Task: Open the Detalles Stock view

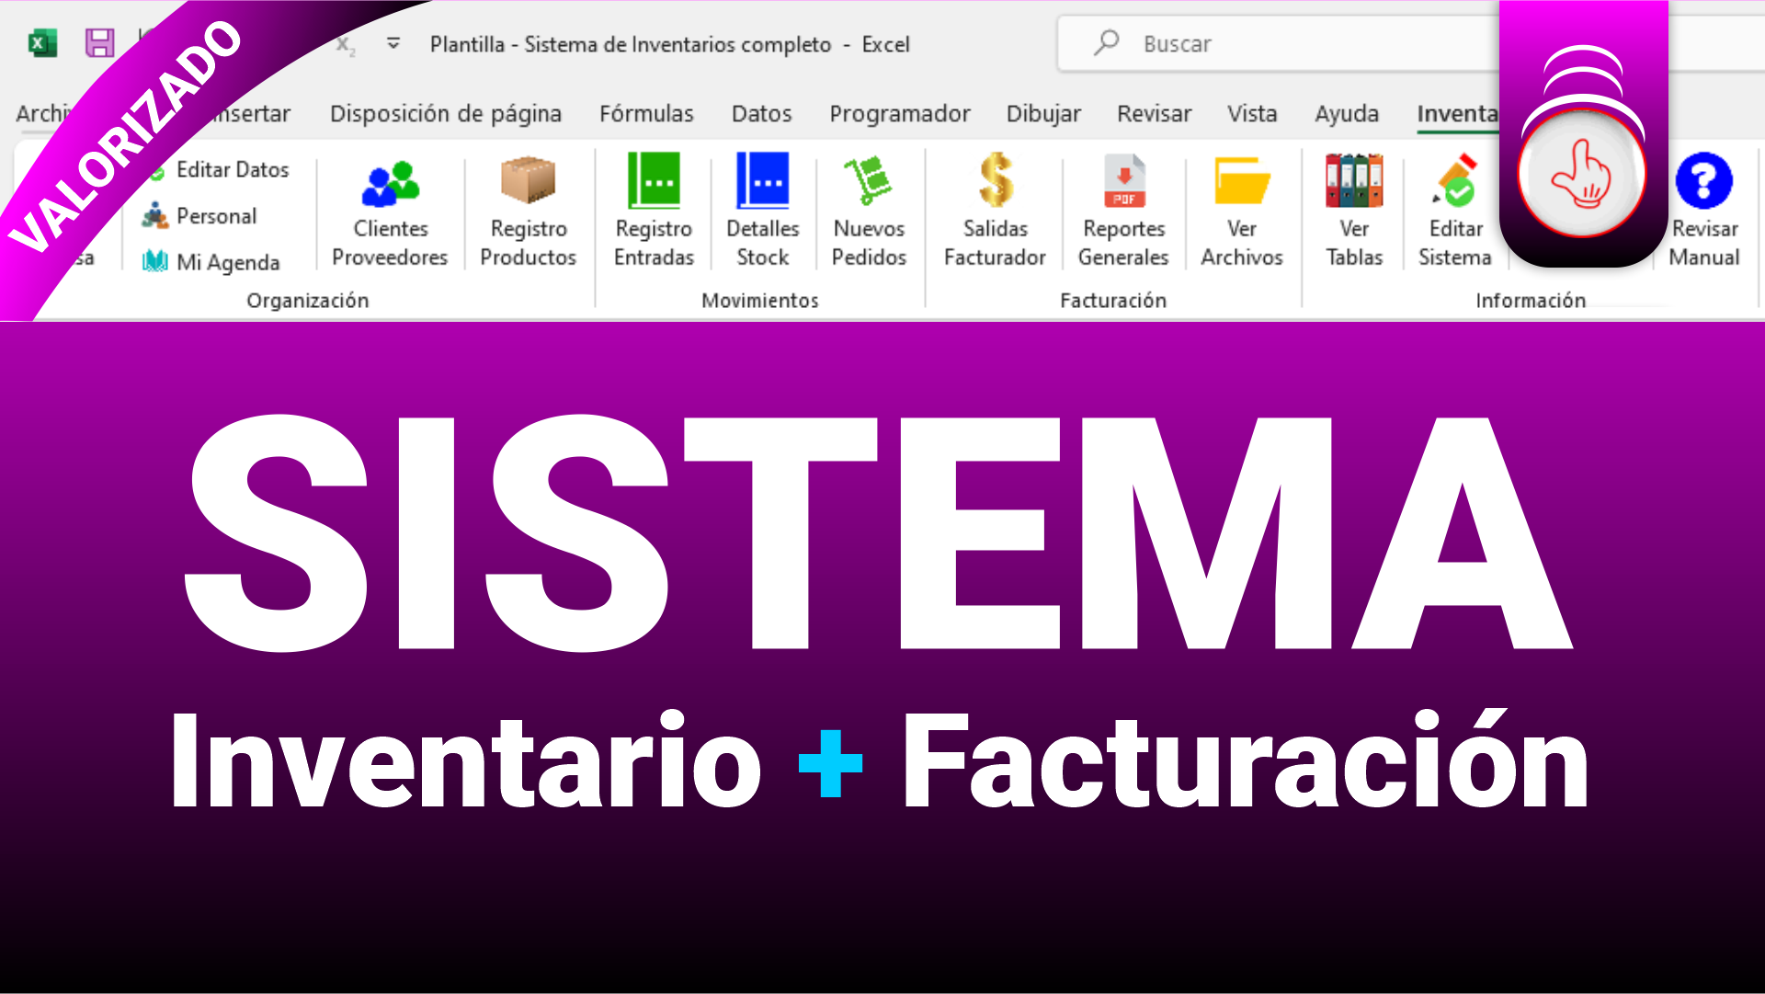Action: point(762,210)
